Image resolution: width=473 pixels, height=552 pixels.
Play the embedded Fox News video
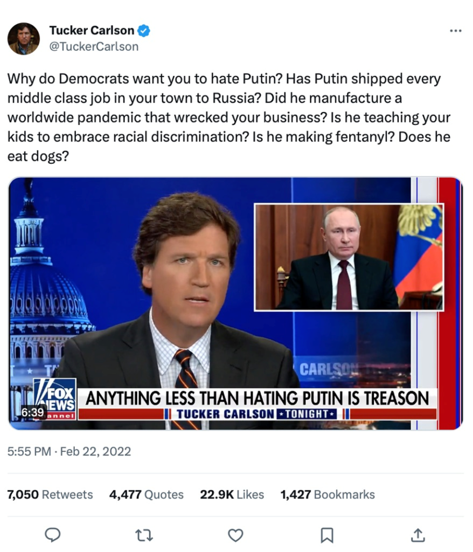pyautogui.click(x=235, y=303)
